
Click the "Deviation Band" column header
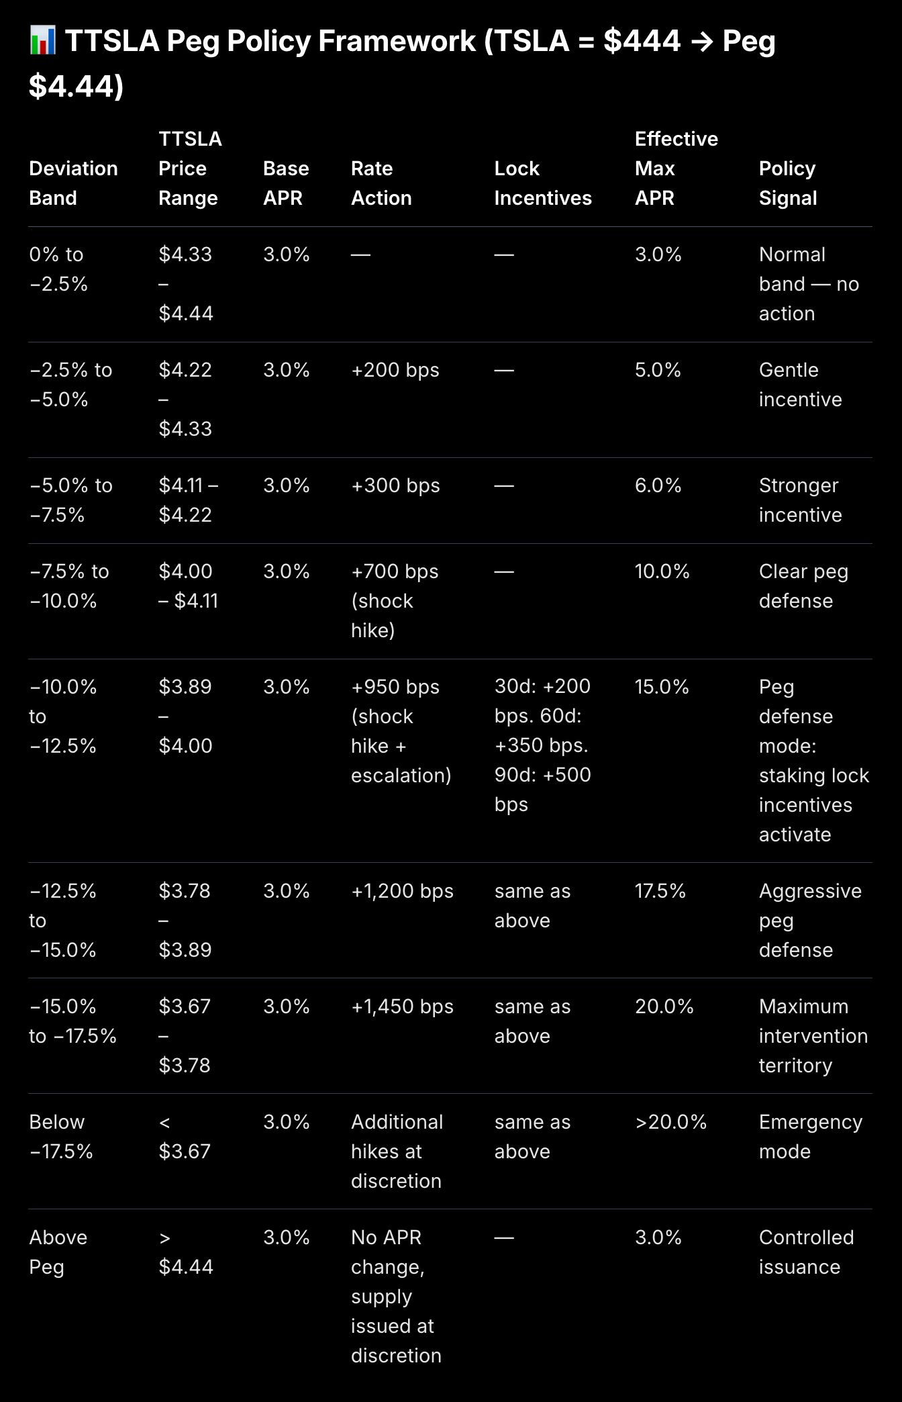[x=73, y=183]
